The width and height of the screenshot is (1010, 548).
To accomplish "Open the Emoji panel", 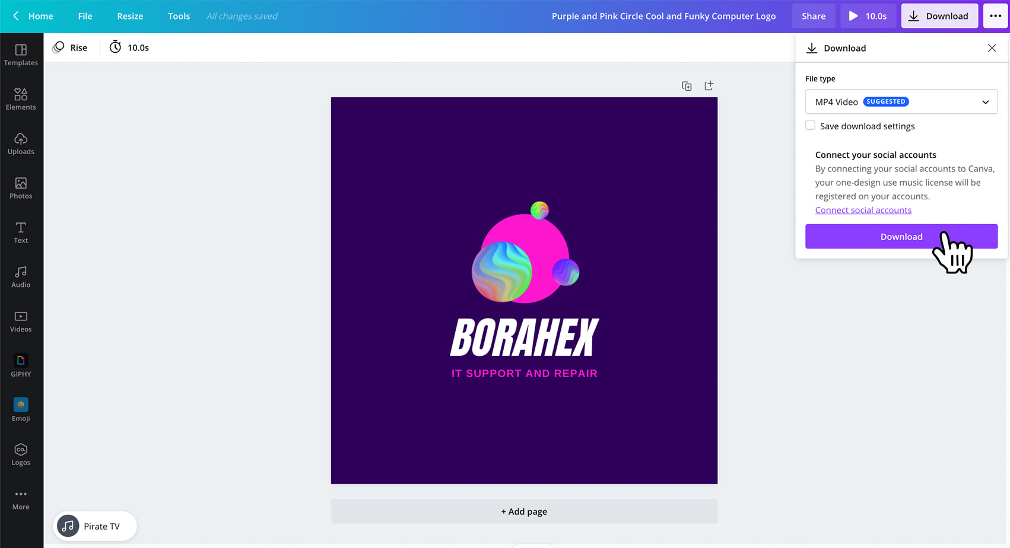I will (21, 409).
